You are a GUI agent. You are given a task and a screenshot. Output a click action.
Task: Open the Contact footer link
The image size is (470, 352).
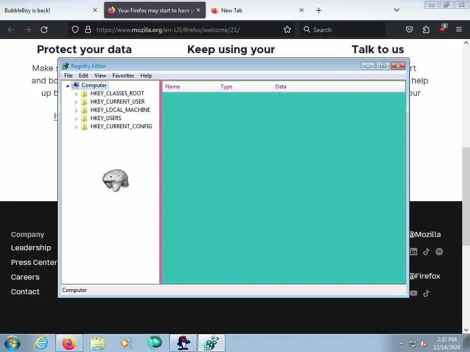25,292
